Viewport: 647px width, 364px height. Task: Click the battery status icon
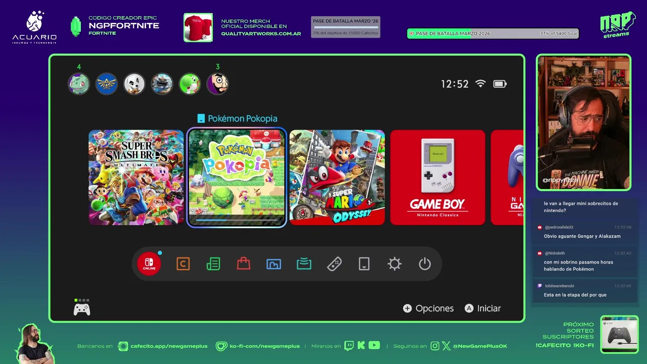click(x=500, y=84)
